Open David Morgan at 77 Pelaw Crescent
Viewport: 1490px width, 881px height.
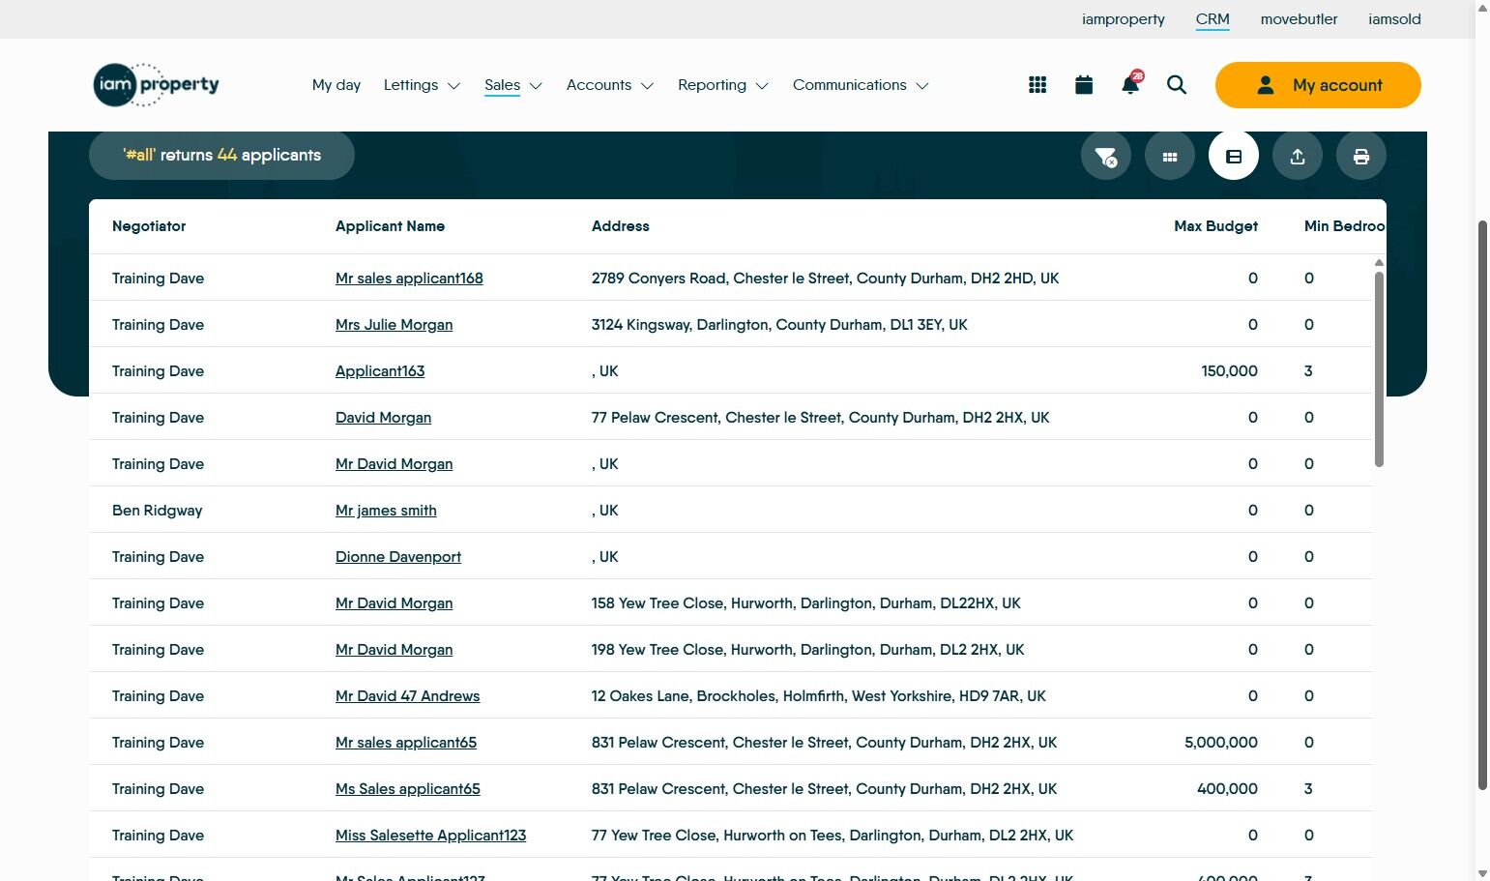coord(383,418)
